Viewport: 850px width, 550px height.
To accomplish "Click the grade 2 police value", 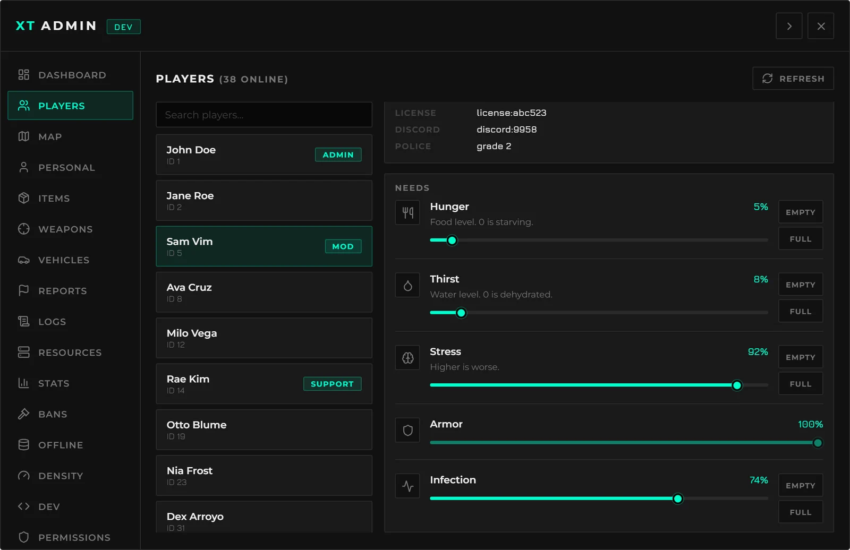I will [494, 146].
